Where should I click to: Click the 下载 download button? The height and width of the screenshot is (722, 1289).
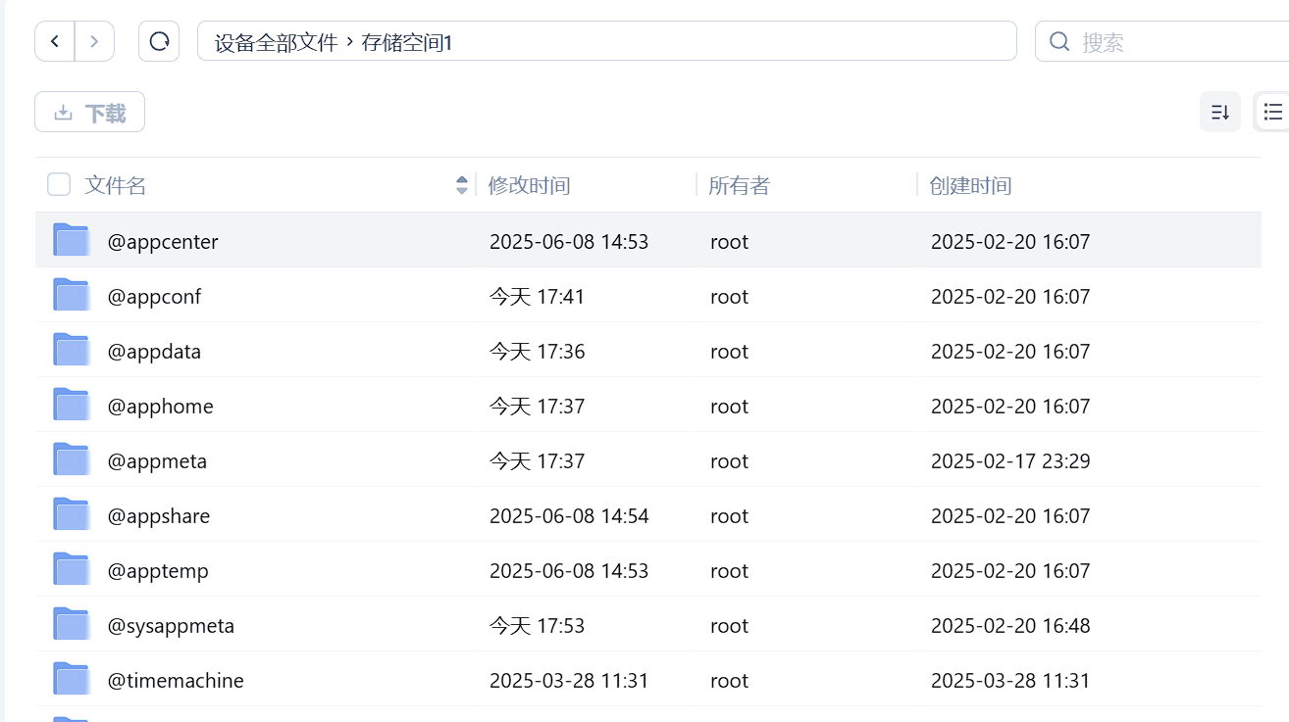90,112
